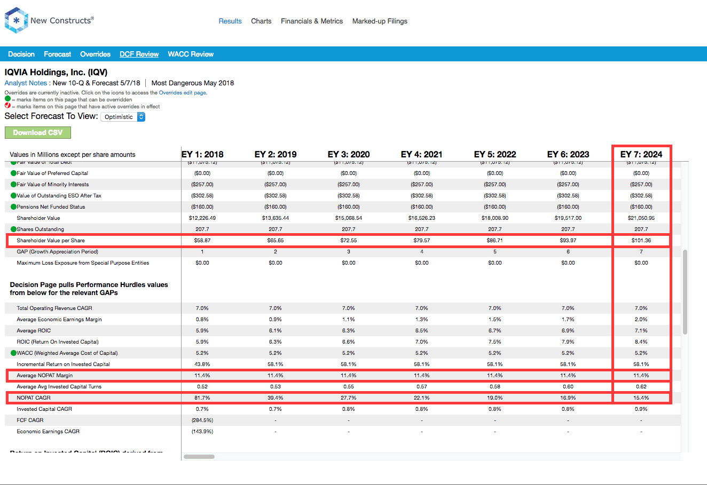Follow the Overrides edit page link
Image resolution: width=707 pixels, height=485 pixels.
(183, 92)
